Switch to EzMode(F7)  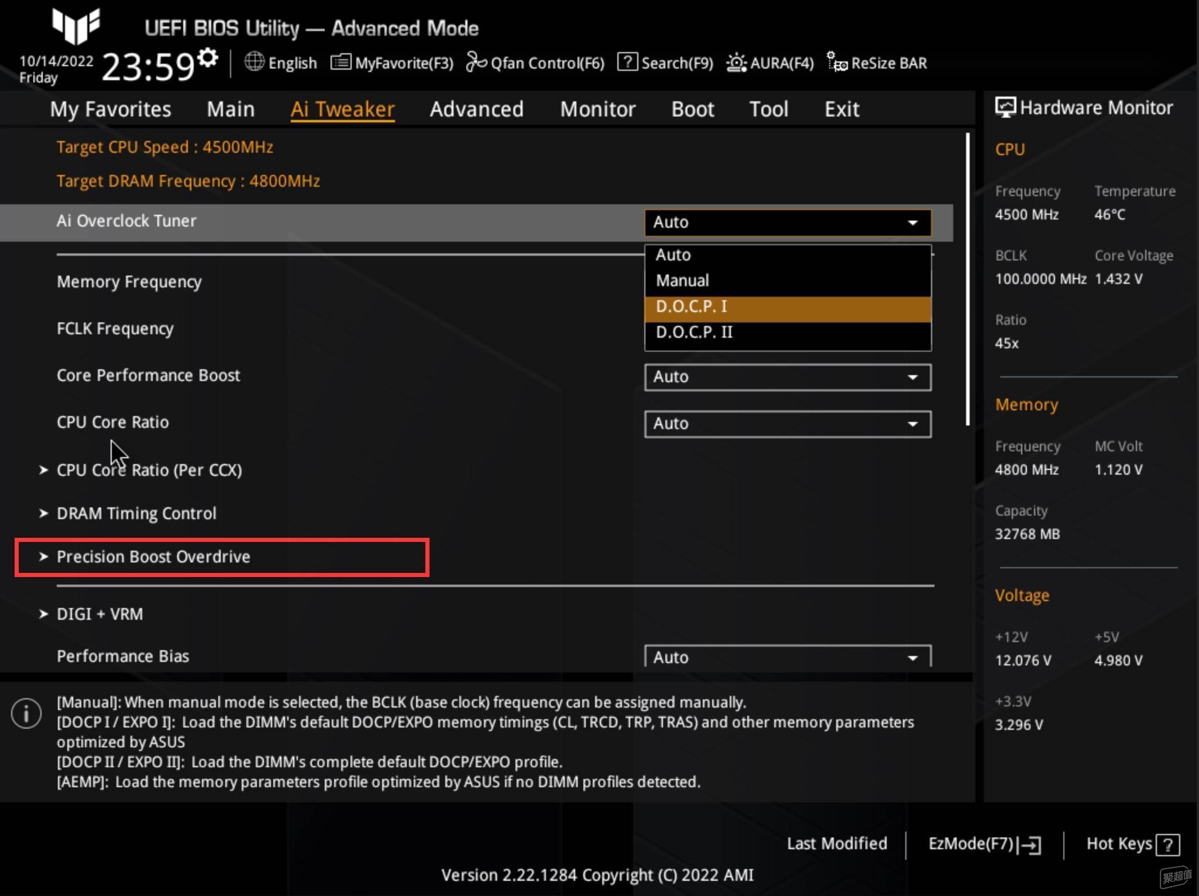(x=985, y=844)
